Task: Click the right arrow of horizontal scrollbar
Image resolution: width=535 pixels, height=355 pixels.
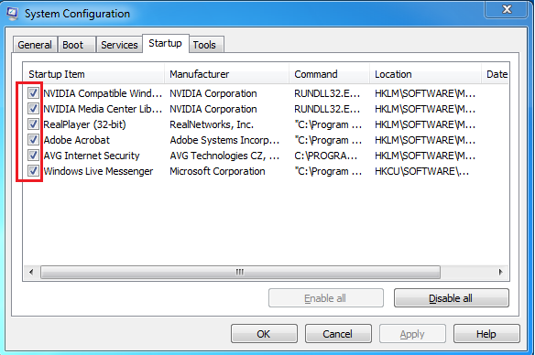Action: (x=500, y=272)
